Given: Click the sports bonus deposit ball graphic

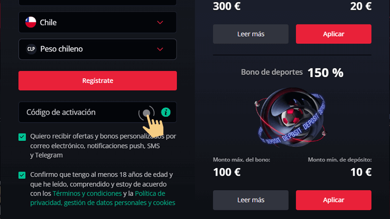Looking at the screenshot, I should click(x=291, y=117).
